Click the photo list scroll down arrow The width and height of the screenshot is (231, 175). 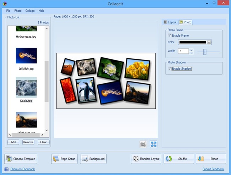[x=47, y=130]
